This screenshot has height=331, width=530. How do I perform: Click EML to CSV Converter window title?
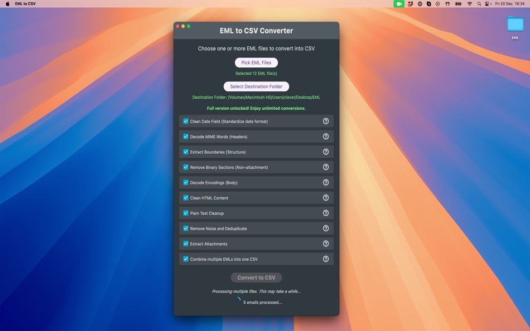pos(256,31)
